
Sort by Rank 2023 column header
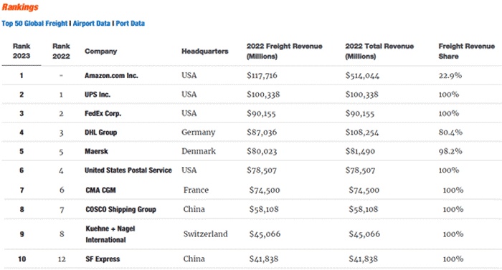pyautogui.click(x=22, y=51)
